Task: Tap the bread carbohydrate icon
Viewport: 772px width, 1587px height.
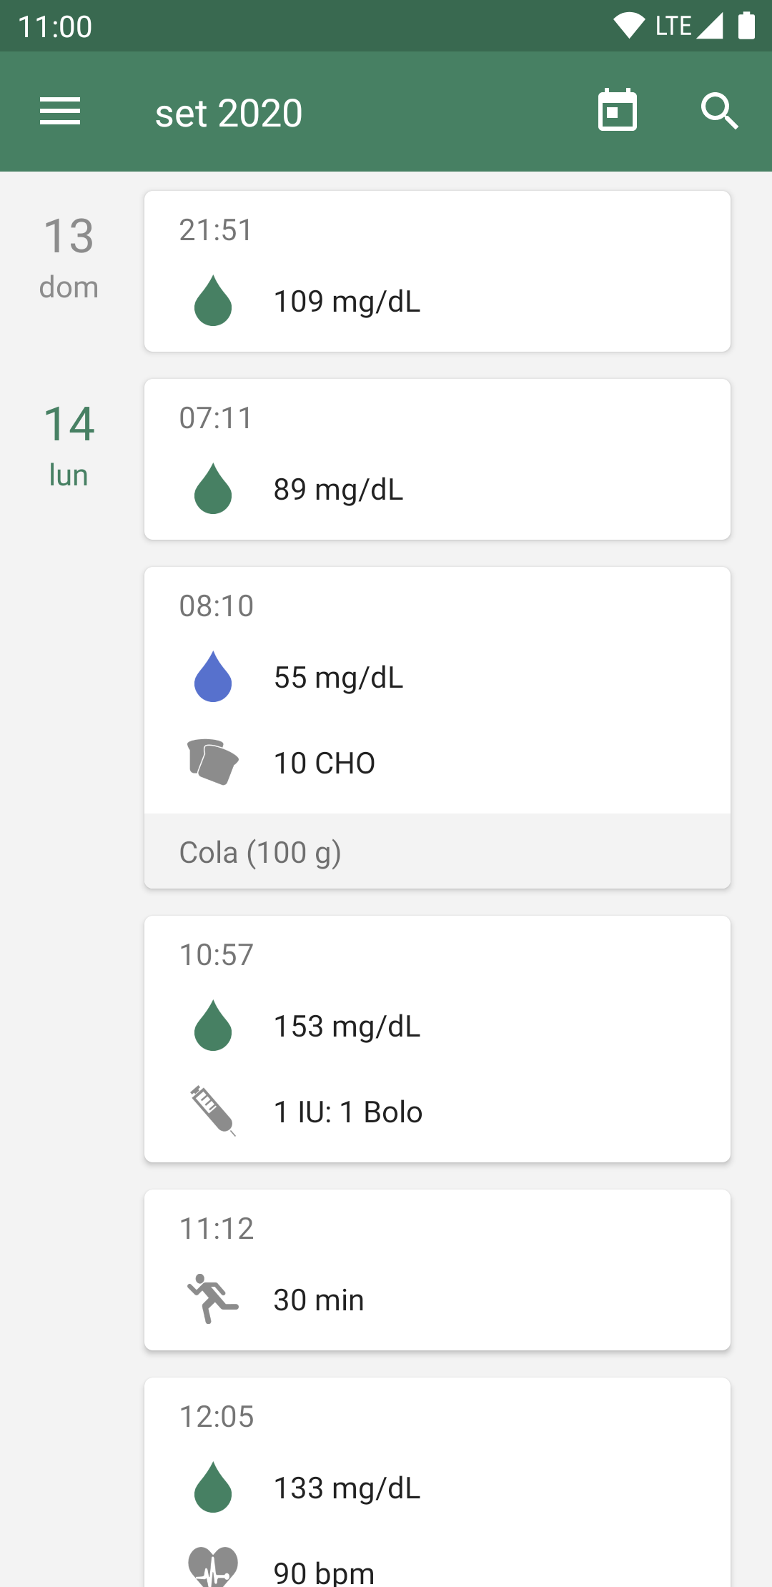Action: point(212,762)
